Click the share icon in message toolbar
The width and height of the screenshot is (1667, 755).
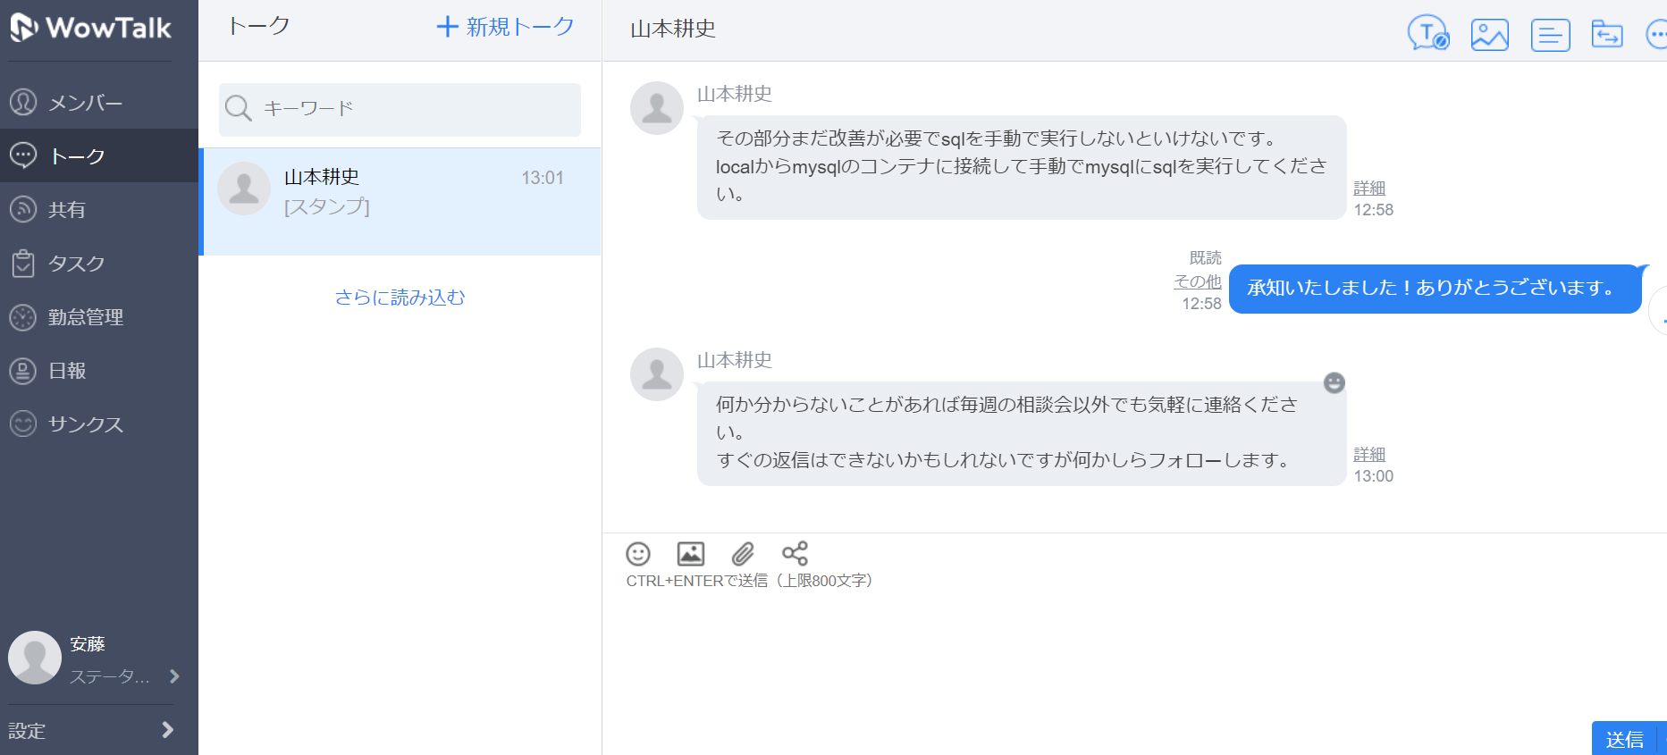pos(795,554)
